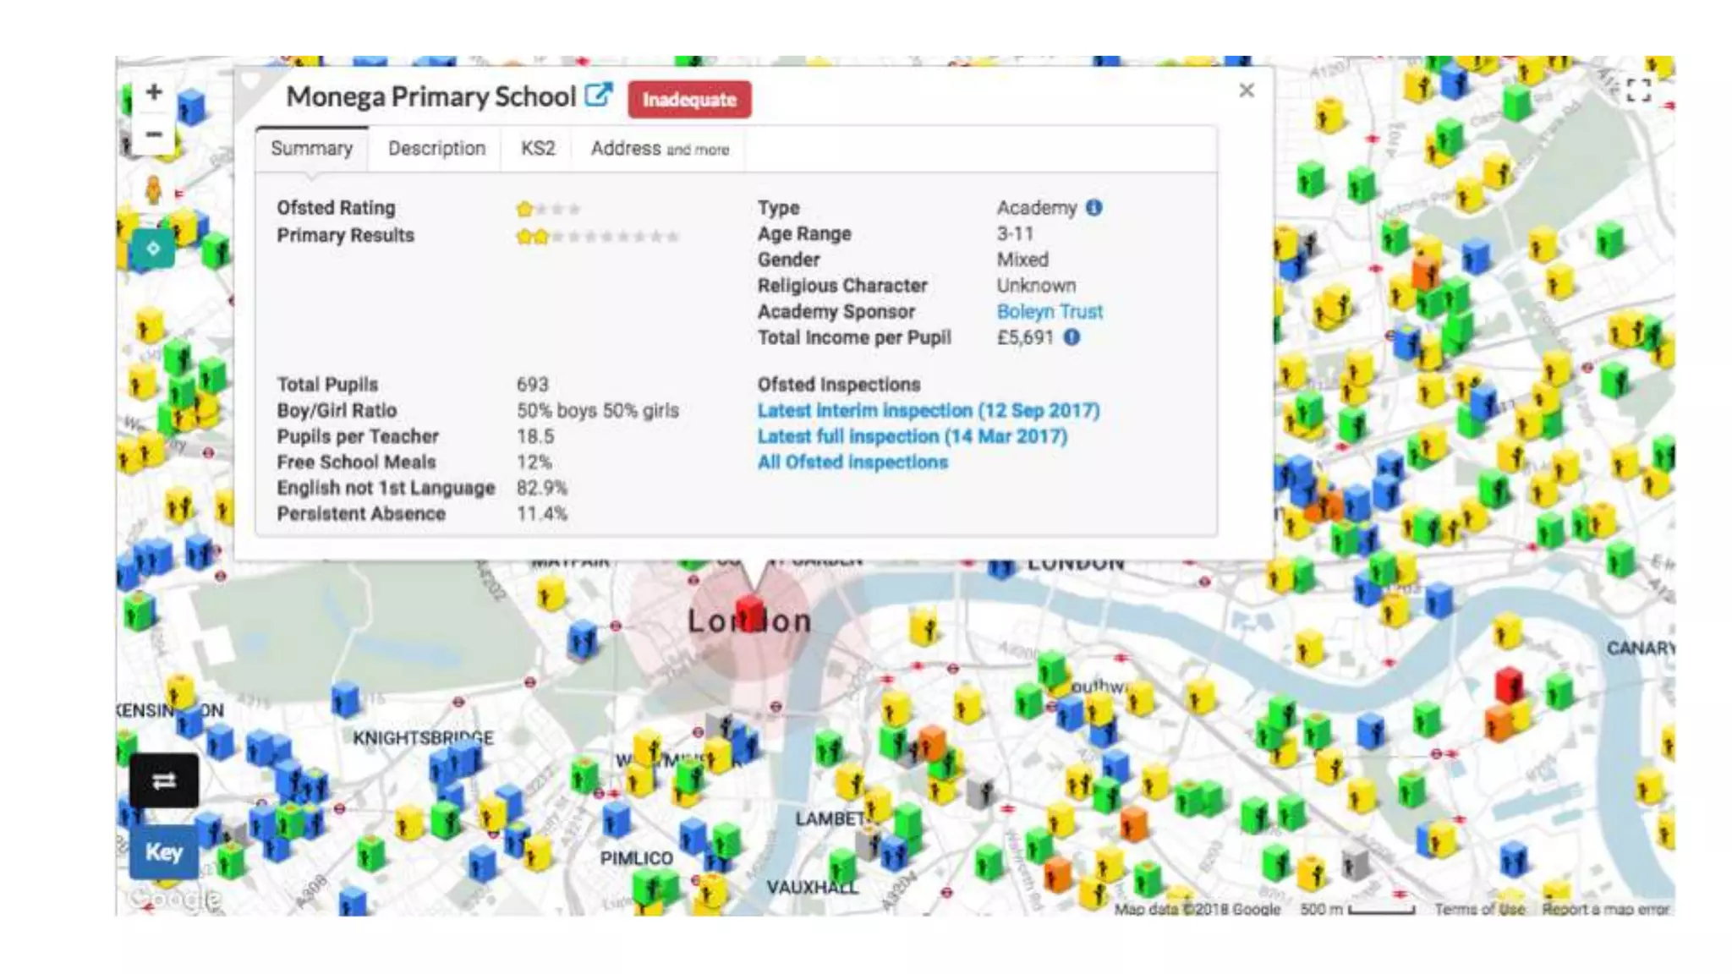
Task: Click the red Inadequate rating badge
Action: point(689,100)
